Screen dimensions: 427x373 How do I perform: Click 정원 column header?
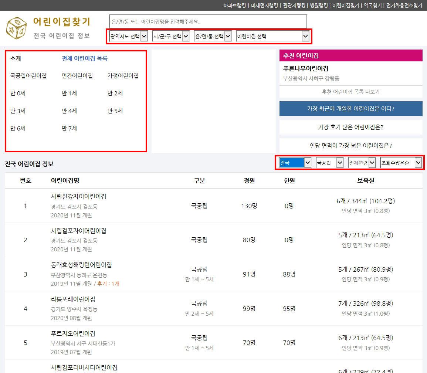pos(249,180)
